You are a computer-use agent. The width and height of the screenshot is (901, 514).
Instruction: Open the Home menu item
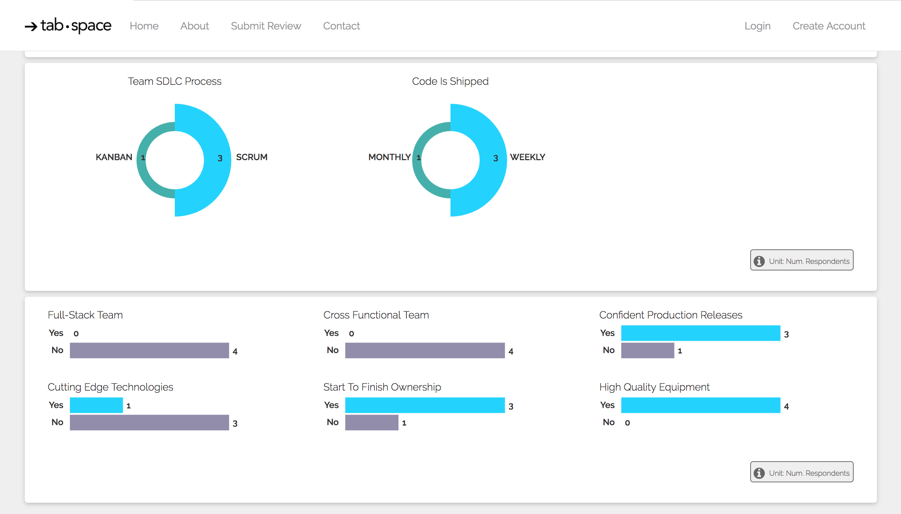coord(144,26)
